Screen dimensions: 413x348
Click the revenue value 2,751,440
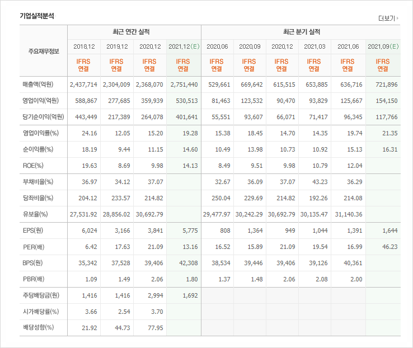point(184,85)
